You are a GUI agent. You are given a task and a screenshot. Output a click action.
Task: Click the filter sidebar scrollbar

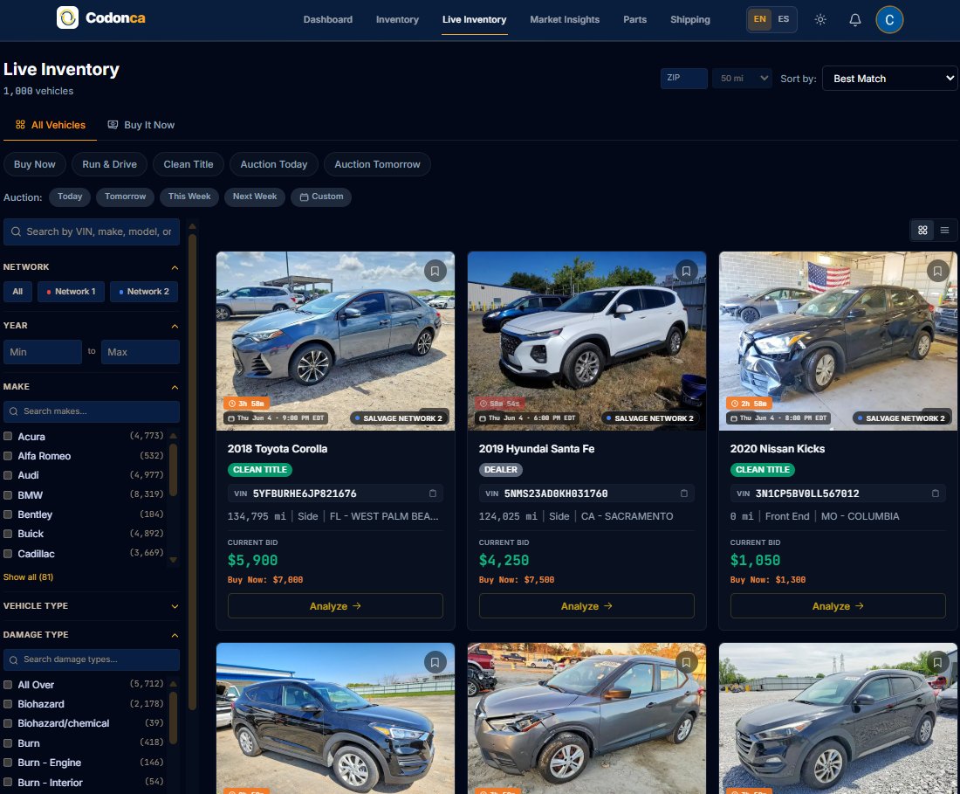point(192,472)
